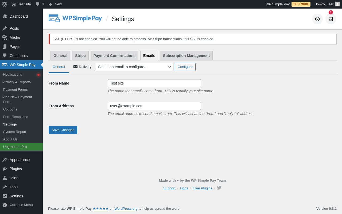
Task: Click the Plugins sidebar icon
Action: [x=5, y=169]
